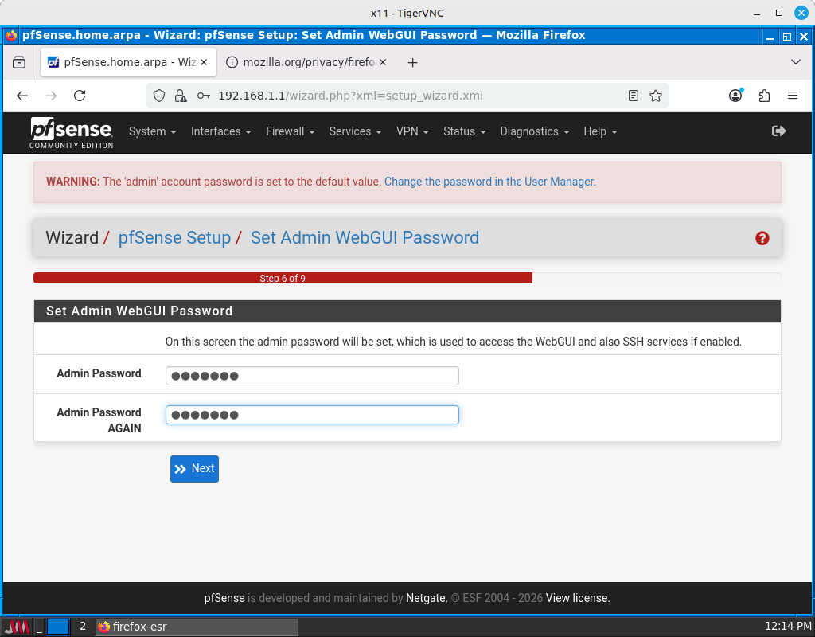Image resolution: width=815 pixels, height=637 pixels.
Task: Click the pfSense Community Edition logo
Action: 72,132
